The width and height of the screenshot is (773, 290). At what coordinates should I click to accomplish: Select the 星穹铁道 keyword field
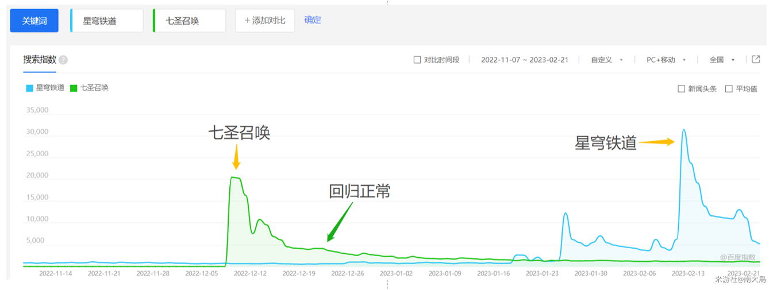tap(107, 21)
